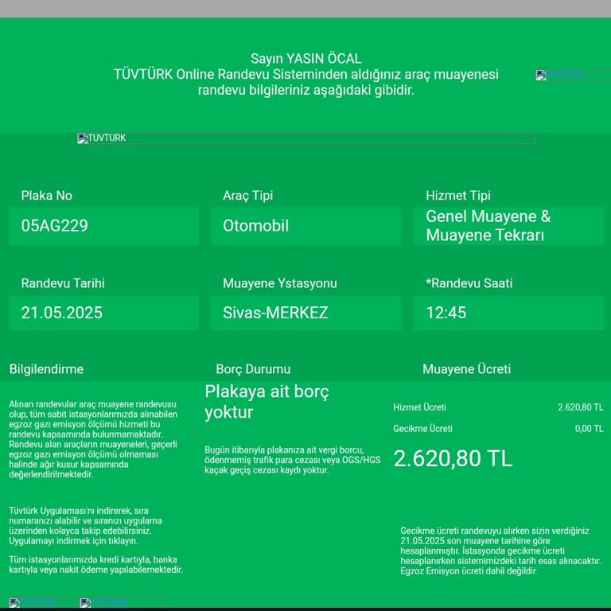Click the Hizmet Tipi field 'Genel Muayene & Muayene Tekrarı'
The image size is (611, 611).
[x=508, y=226]
